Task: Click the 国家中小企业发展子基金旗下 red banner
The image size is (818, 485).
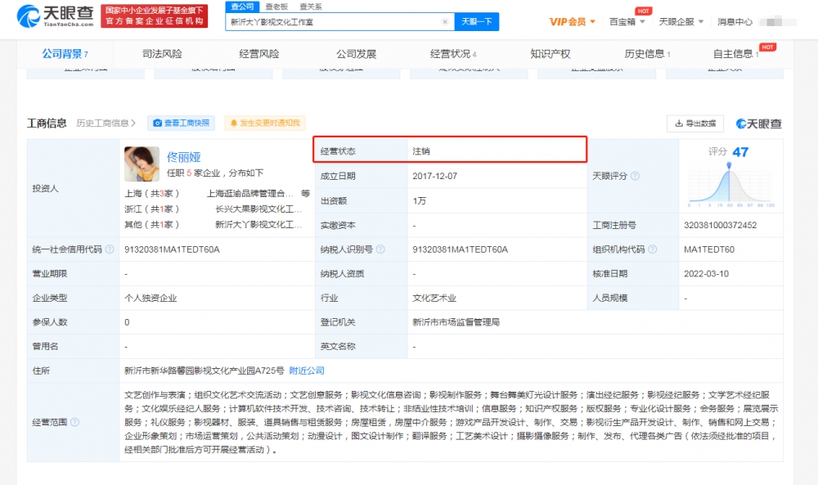Action: [155, 16]
